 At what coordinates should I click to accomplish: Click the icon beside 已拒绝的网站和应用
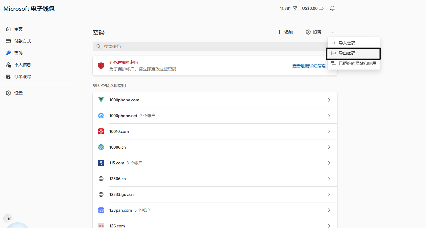[334, 63]
